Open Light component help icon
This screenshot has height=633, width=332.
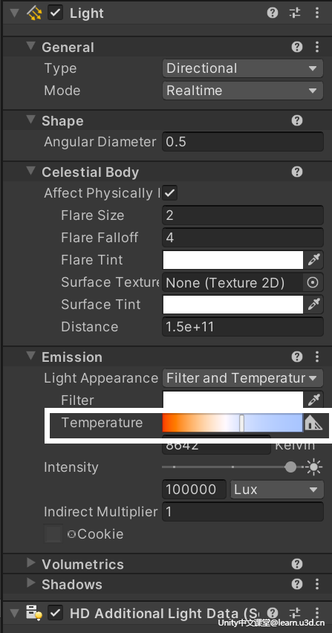pyautogui.click(x=273, y=13)
